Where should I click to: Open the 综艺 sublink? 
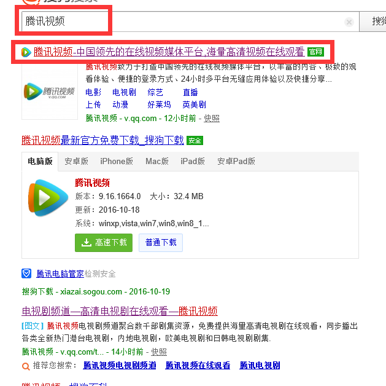(x=155, y=92)
